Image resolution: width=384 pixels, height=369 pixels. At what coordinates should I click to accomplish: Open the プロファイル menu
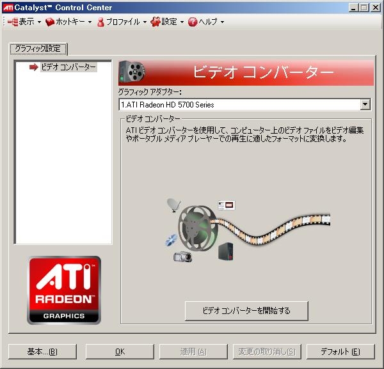(122, 22)
